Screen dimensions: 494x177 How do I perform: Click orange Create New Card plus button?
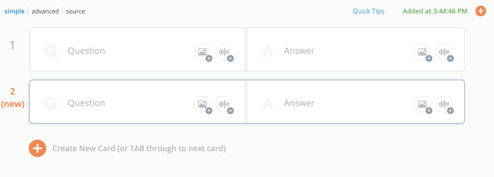pos(38,148)
